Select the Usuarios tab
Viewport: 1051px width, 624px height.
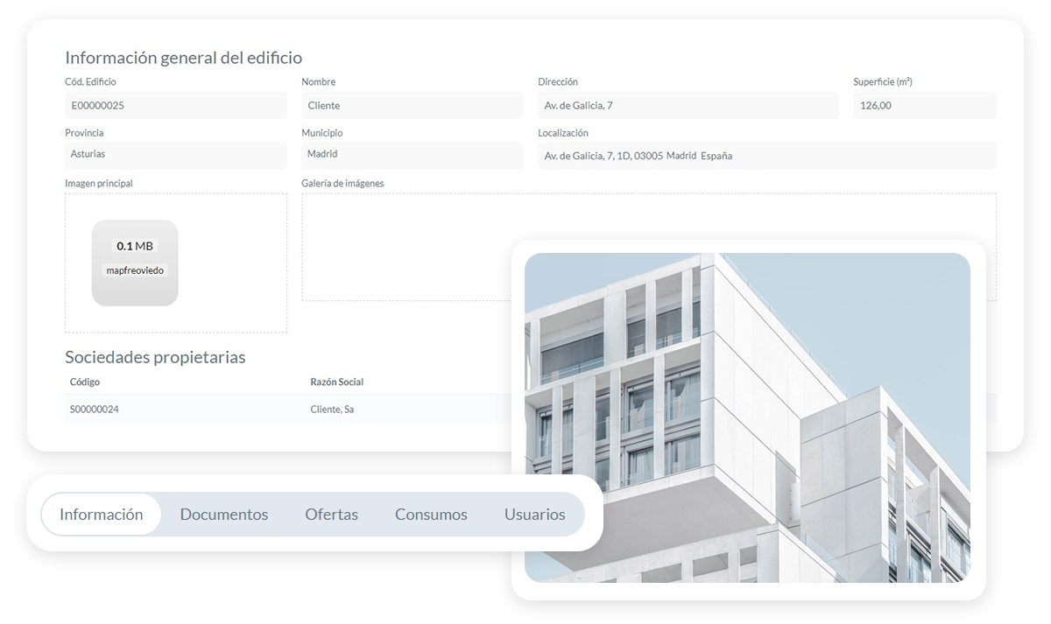coord(534,515)
